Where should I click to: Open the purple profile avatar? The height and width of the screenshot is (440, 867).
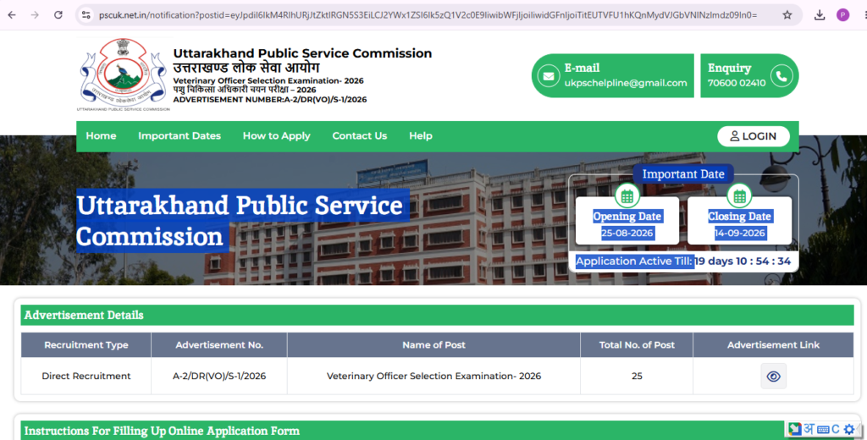tap(842, 15)
